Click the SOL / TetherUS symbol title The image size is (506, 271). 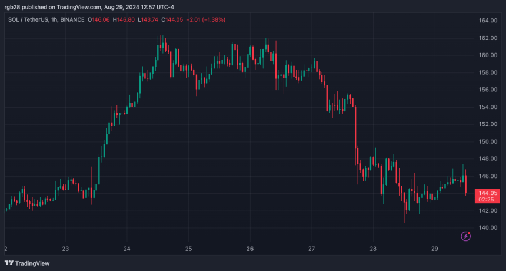[28, 19]
